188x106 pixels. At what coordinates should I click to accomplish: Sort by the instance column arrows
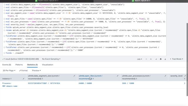[x=11, y=79]
